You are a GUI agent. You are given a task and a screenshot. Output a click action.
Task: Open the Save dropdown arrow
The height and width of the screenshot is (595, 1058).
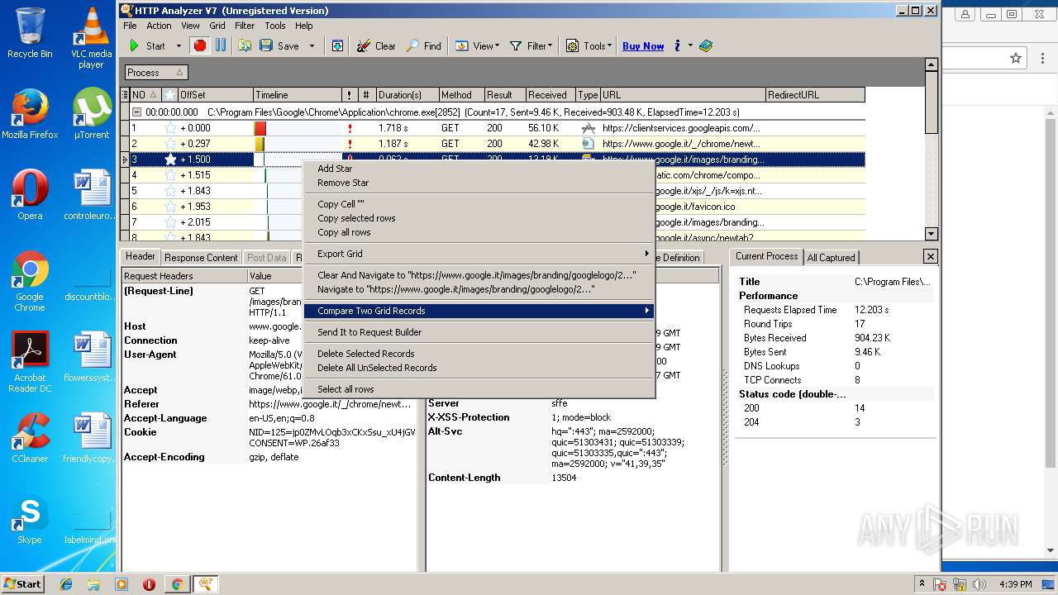pos(312,46)
